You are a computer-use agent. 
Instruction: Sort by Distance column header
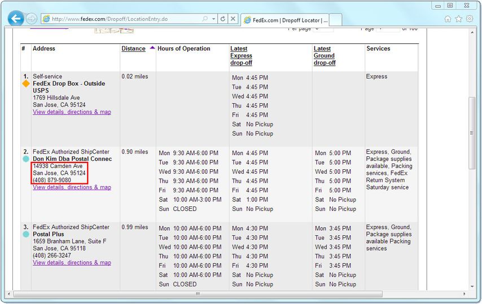(133, 49)
